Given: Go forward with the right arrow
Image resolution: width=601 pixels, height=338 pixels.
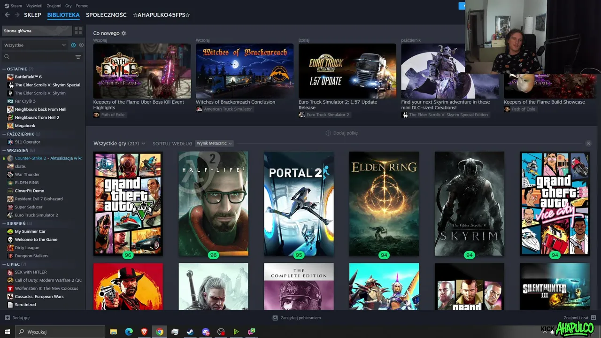Looking at the screenshot, I should tap(17, 15).
